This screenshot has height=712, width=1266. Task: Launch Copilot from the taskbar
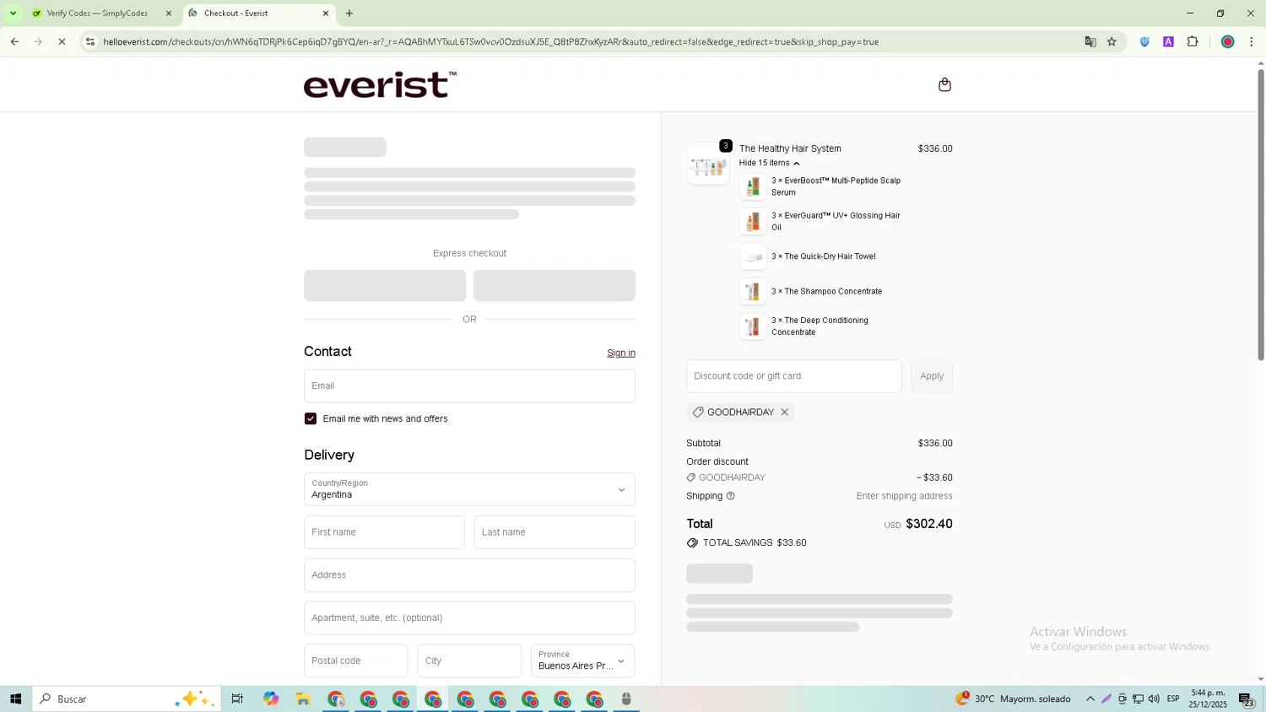pyautogui.click(x=270, y=699)
